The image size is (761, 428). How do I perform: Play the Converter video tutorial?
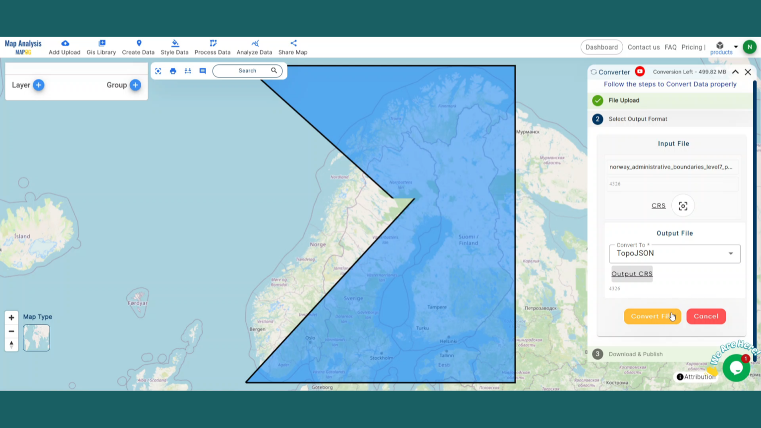click(x=640, y=71)
